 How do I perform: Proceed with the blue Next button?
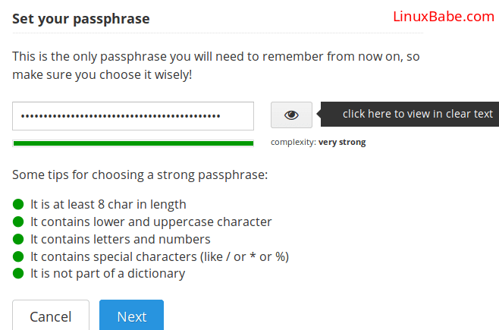(x=131, y=316)
